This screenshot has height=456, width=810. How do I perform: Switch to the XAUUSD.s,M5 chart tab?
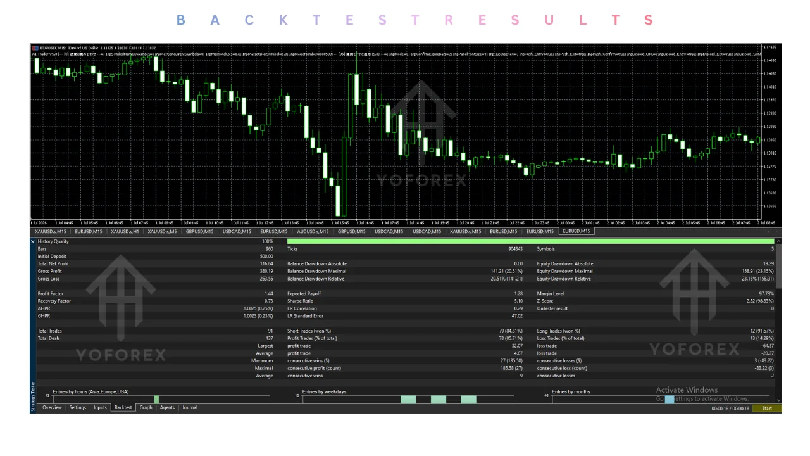coord(162,231)
